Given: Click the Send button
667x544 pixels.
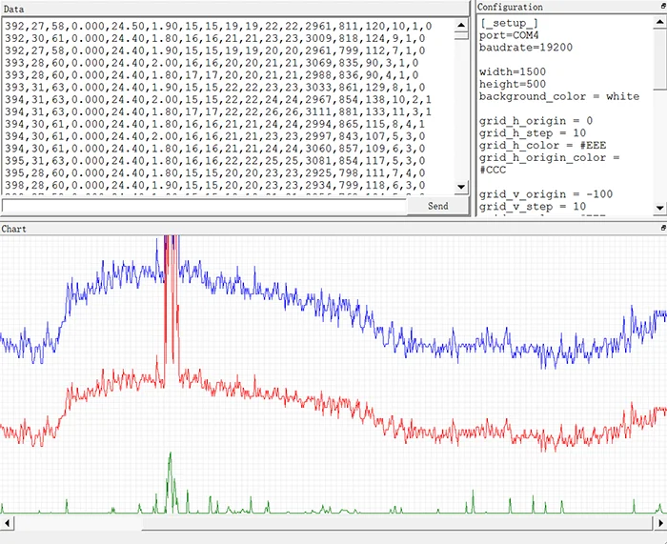Looking at the screenshot, I should click(x=437, y=206).
